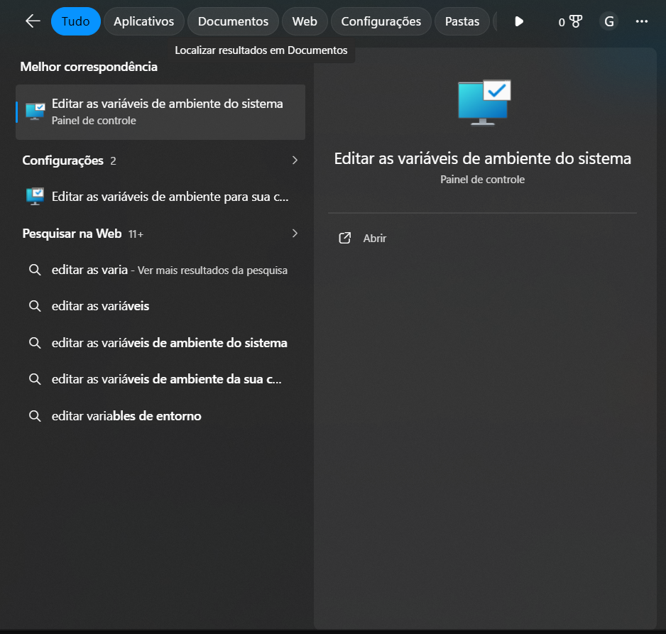Select the Tudo filter tab
This screenshot has height=634, width=666.
(x=75, y=21)
